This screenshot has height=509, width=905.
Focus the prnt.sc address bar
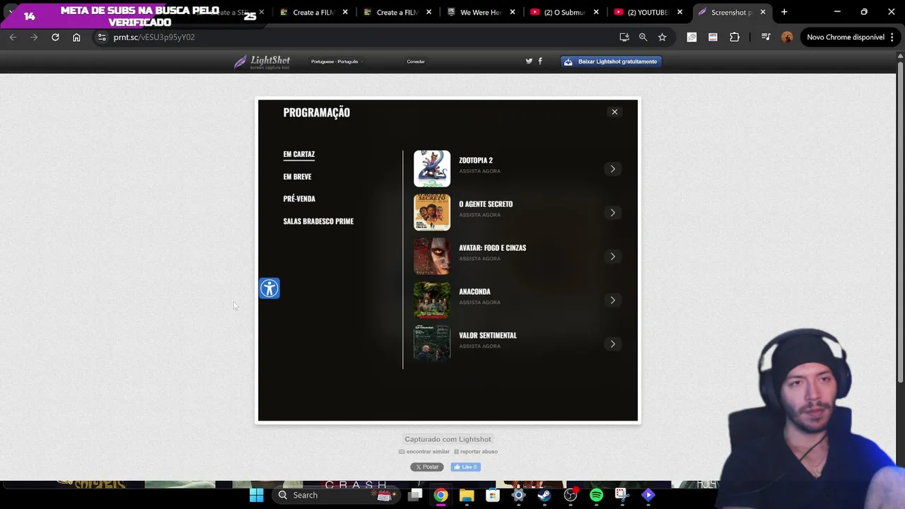tap(354, 37)
